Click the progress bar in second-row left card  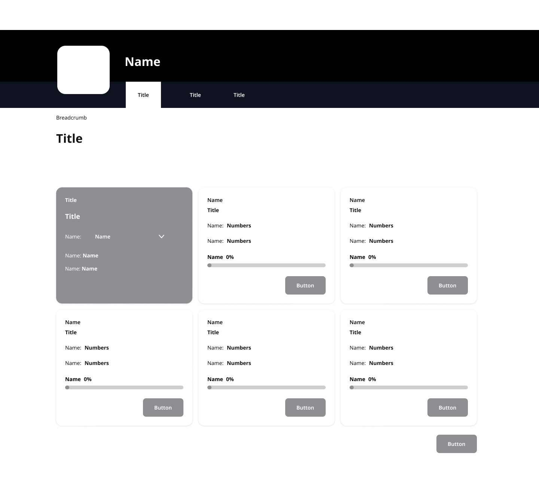point(124,387)
